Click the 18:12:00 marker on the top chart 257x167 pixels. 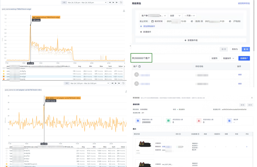coord(31,63)
